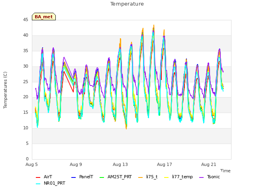This screenshot has width=255, height=191.
Task: Click the Time axis label
Action: (x=226, y=171)
